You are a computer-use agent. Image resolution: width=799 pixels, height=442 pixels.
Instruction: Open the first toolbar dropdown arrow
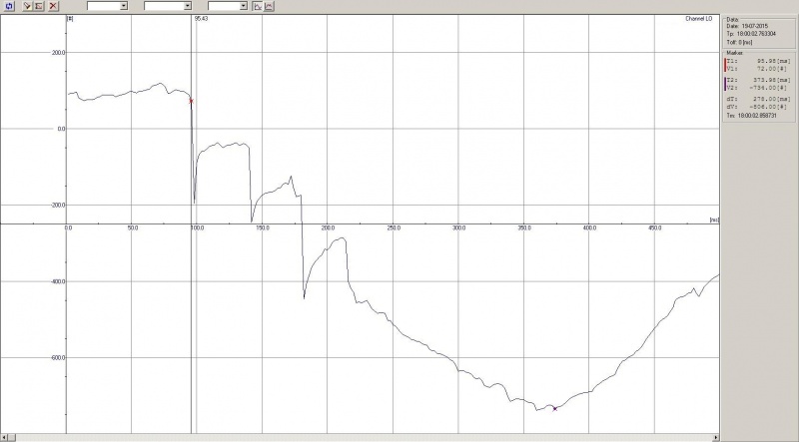[123, 6]
